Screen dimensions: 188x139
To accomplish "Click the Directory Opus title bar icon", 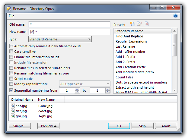I will click(9, 9).
